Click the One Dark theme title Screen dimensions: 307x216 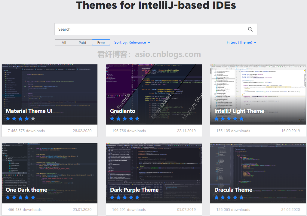26,190
